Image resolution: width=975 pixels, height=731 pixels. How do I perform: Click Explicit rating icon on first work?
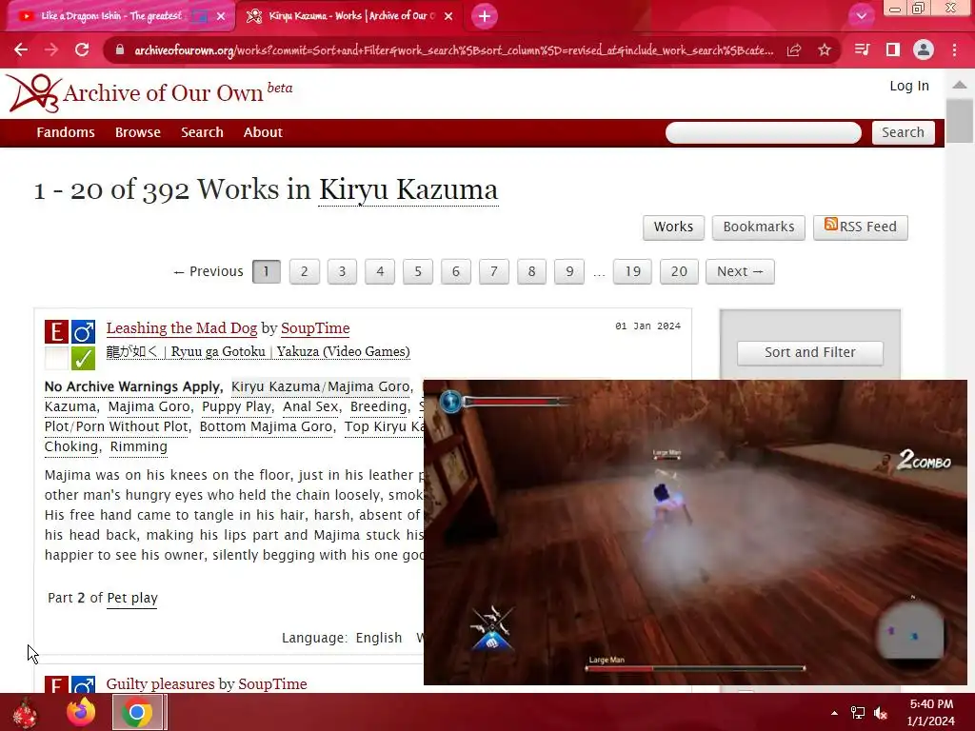pyautogui.click(x=56, y=332)
